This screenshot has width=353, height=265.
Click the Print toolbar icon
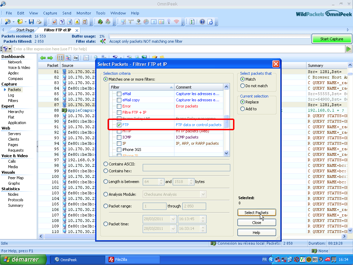click(39, 22)
